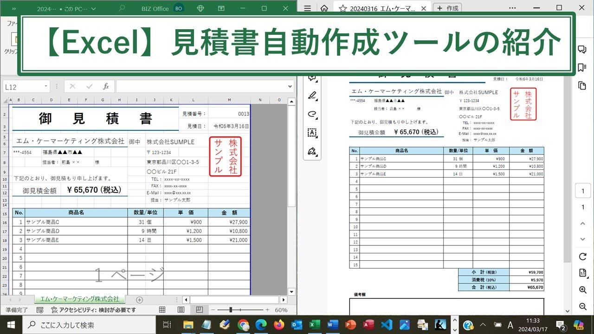Close the 20240316 PDF tab
This screenshot has width=594, height=334.
pyautogui.click(x=423, y=8)
